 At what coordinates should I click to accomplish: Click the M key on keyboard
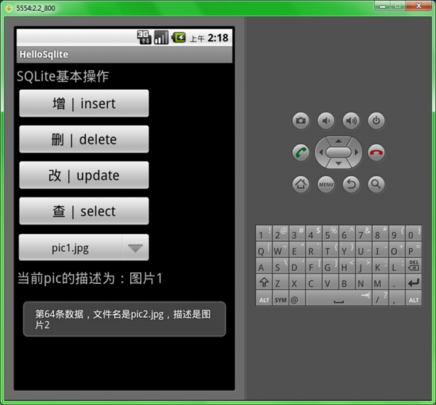click(380, 282)
